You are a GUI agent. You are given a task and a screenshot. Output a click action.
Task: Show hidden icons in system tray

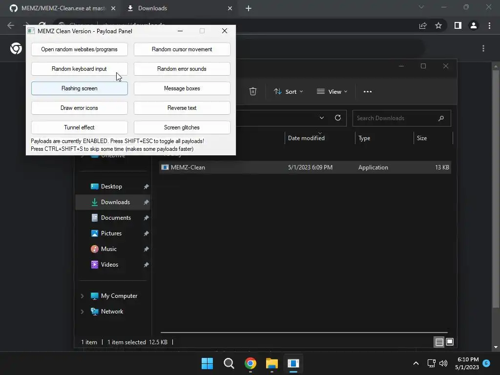point(416,363)
